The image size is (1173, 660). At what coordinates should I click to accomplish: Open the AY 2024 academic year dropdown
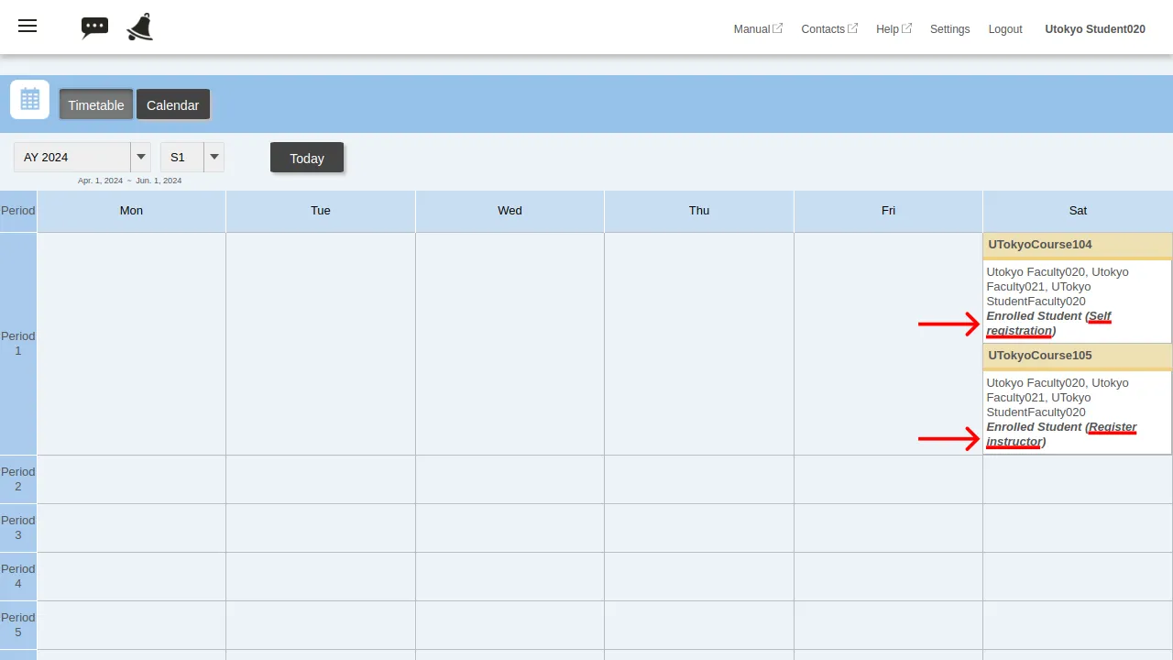point(73,157)
